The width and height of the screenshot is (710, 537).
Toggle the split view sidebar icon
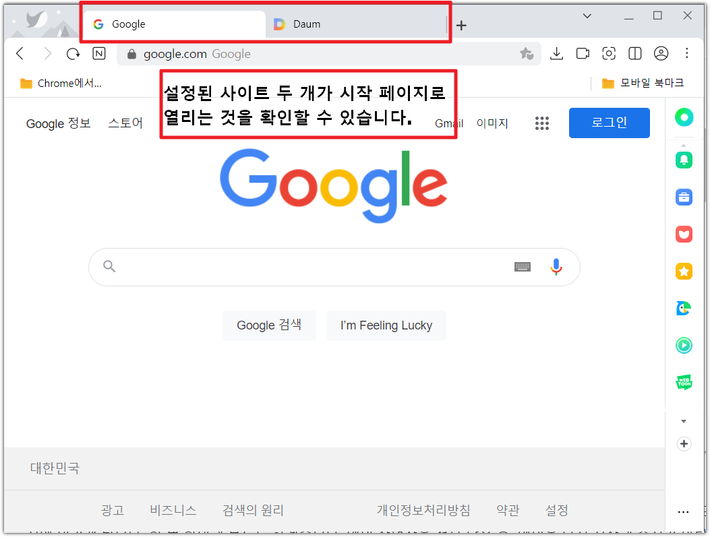click(x=635, y=53)
